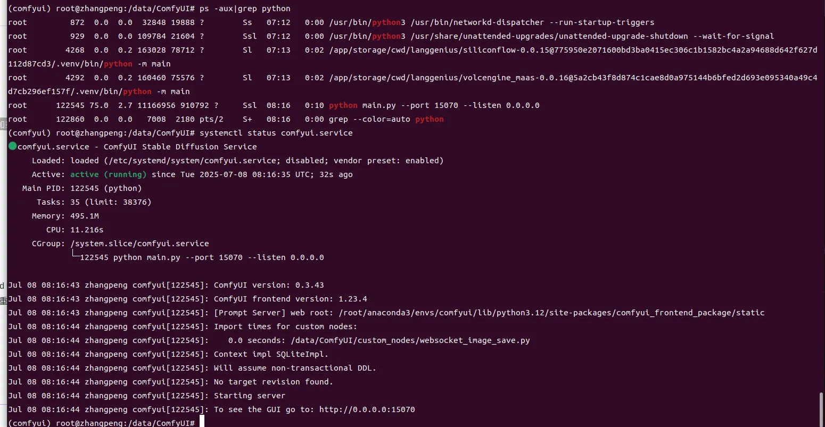Click the green active status dot
The height and width of the screenshot is (427, 825).
point(13,146)
